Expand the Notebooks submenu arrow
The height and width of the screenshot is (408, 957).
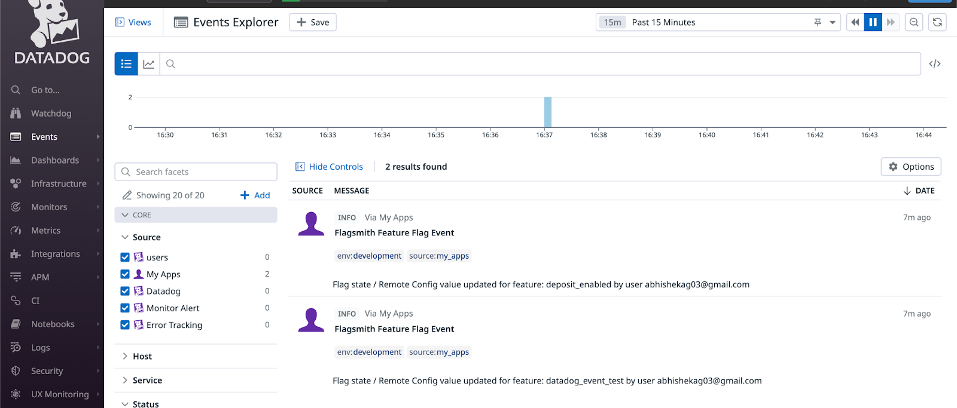98,324
